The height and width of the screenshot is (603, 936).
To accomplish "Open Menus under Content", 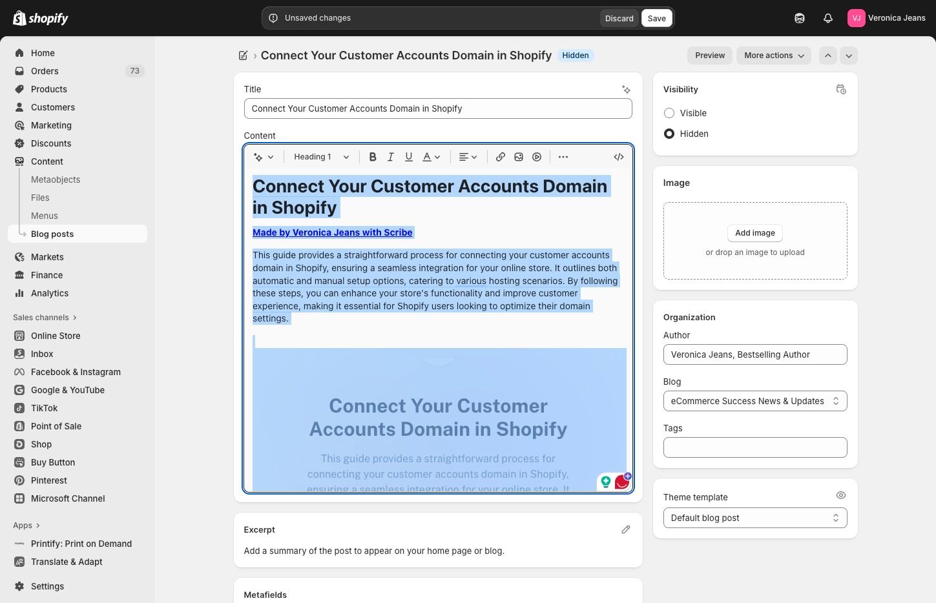I will [45, 216].
